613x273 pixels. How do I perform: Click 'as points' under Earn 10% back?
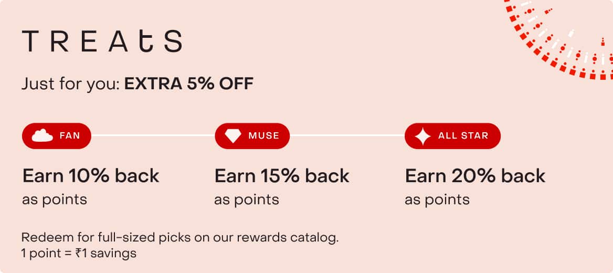[55, 200]
